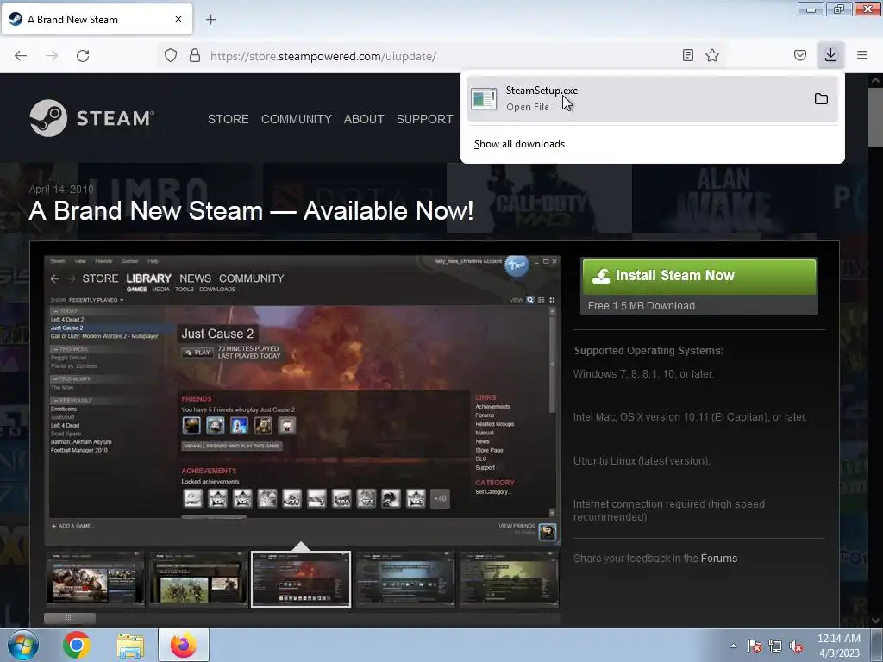Click the 'A Brand New Steam — Available Now!' heading
Screen dimensions: 883x662
(x=251, y=211)
